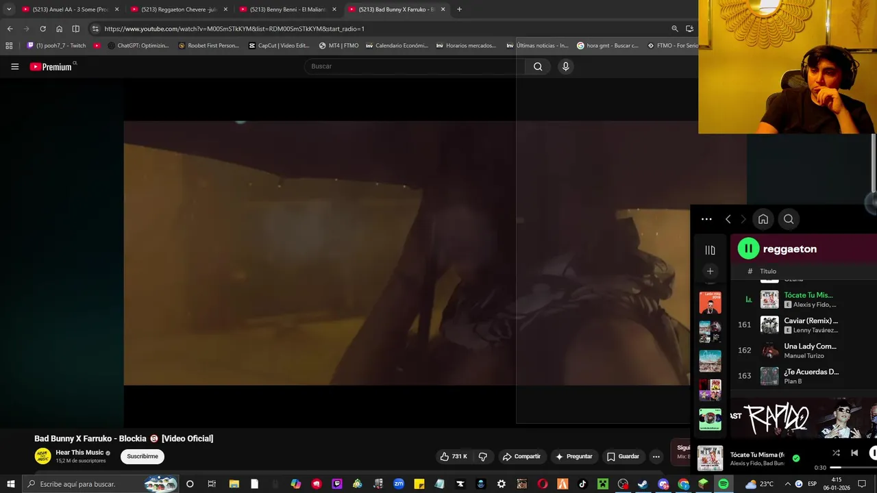Click the Preguntar button
877x493 pixels.
574,457
